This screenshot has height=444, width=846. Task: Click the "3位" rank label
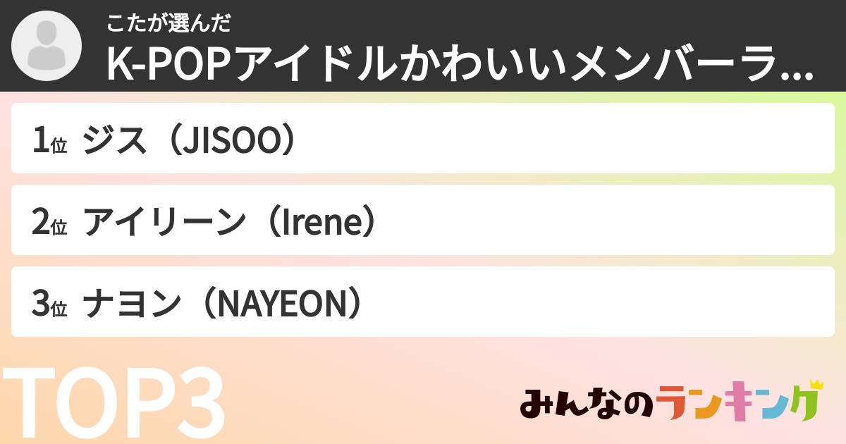click(x=49, y=304)
